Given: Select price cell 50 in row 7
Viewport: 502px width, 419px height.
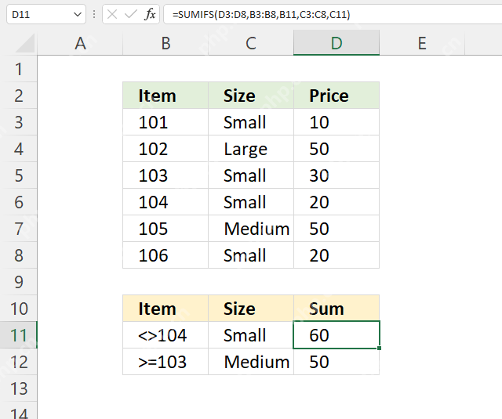Looking at the screenshot, I should (x=336, y=229).
